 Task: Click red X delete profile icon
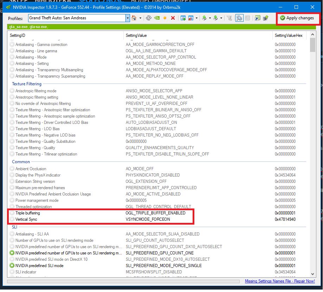[173, 18]
